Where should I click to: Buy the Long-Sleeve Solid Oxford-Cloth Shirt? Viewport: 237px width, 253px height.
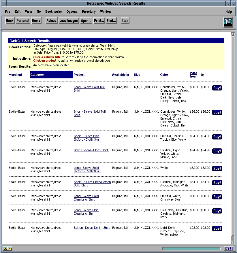pos(217,169)
